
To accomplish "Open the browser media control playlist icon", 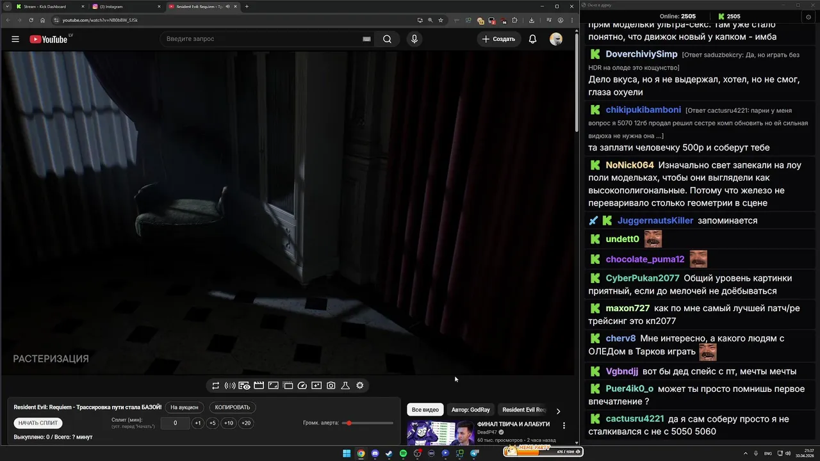I will 548,20.
